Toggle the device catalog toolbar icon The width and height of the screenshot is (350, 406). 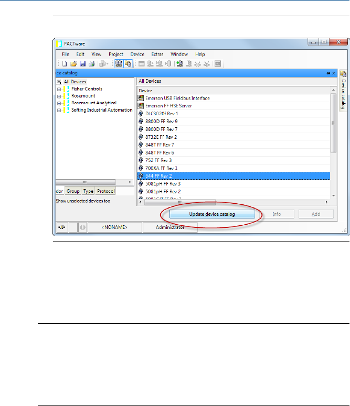[x=128, y=64]
